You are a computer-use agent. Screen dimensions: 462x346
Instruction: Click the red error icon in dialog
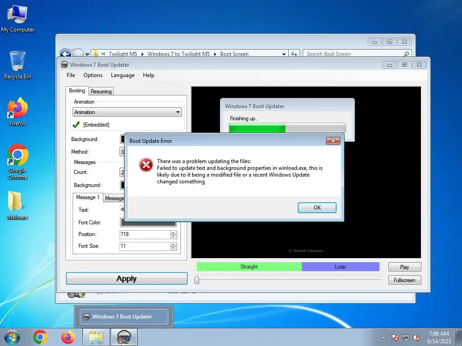click(x=146, y=165)
